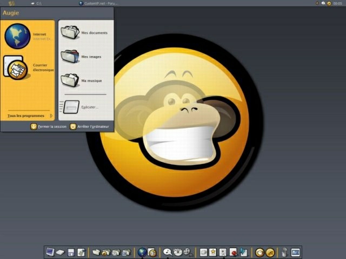Click the Fermer la session icon
The height and width of the screenshot is (259, 346).
[x=34, y=126]
